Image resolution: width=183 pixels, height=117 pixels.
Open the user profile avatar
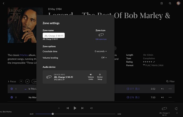[x=178, y=3]
